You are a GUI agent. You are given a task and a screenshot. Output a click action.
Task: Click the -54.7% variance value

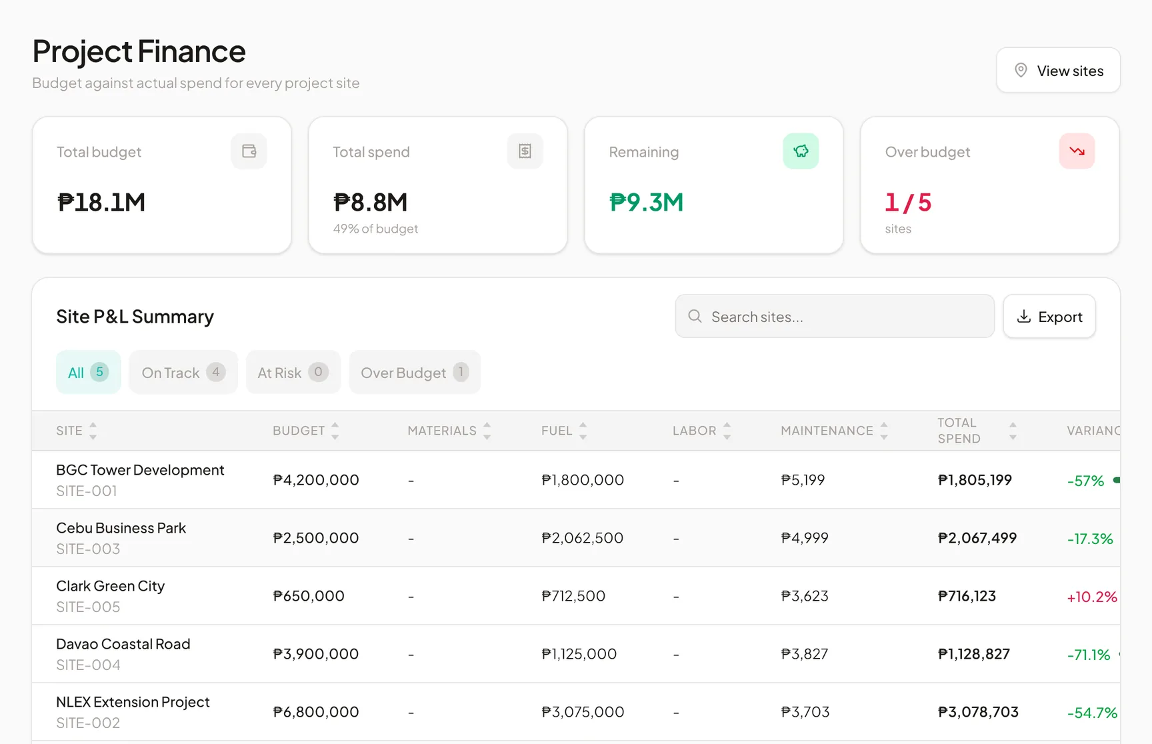tap(1092, 713)
